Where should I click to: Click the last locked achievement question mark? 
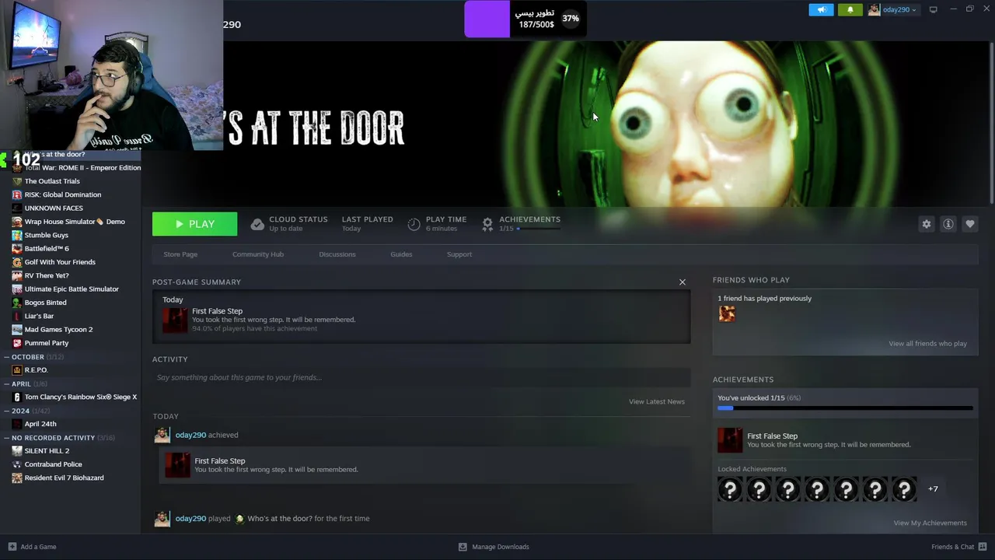click(904, 489)
